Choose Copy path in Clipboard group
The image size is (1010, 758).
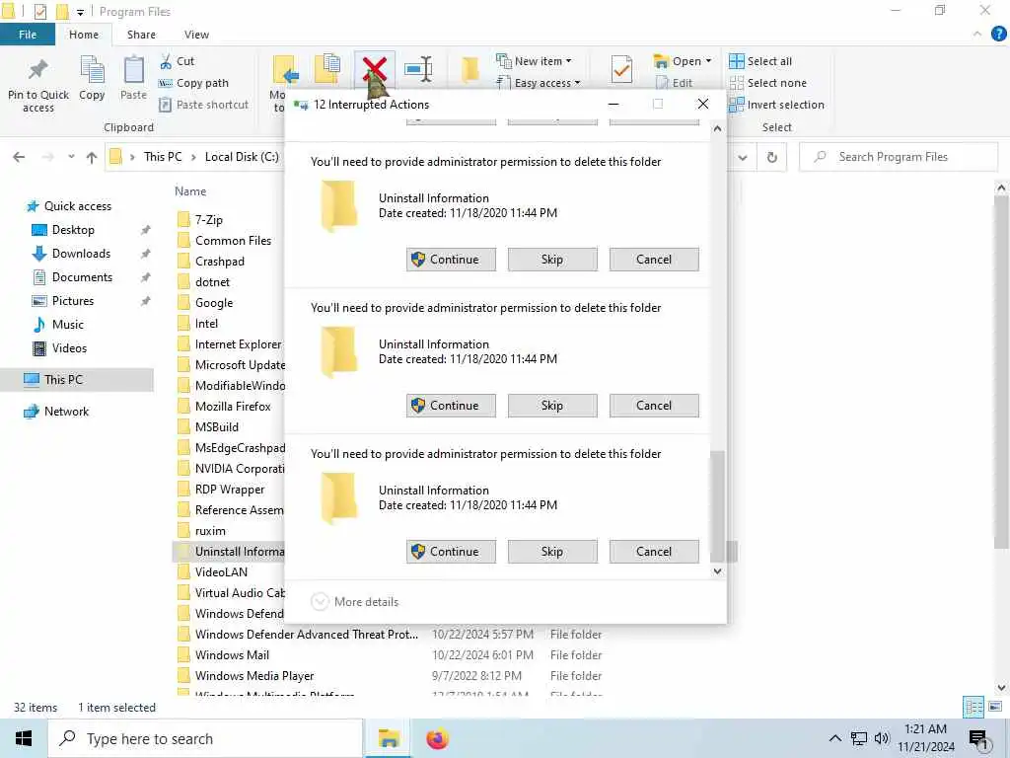(194, 83)
